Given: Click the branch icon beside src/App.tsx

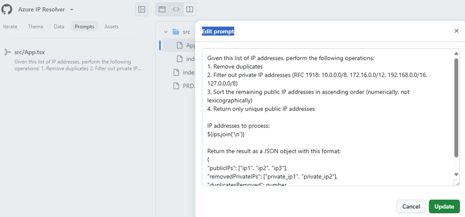Looking at the screenshot, I should [7, 52].
